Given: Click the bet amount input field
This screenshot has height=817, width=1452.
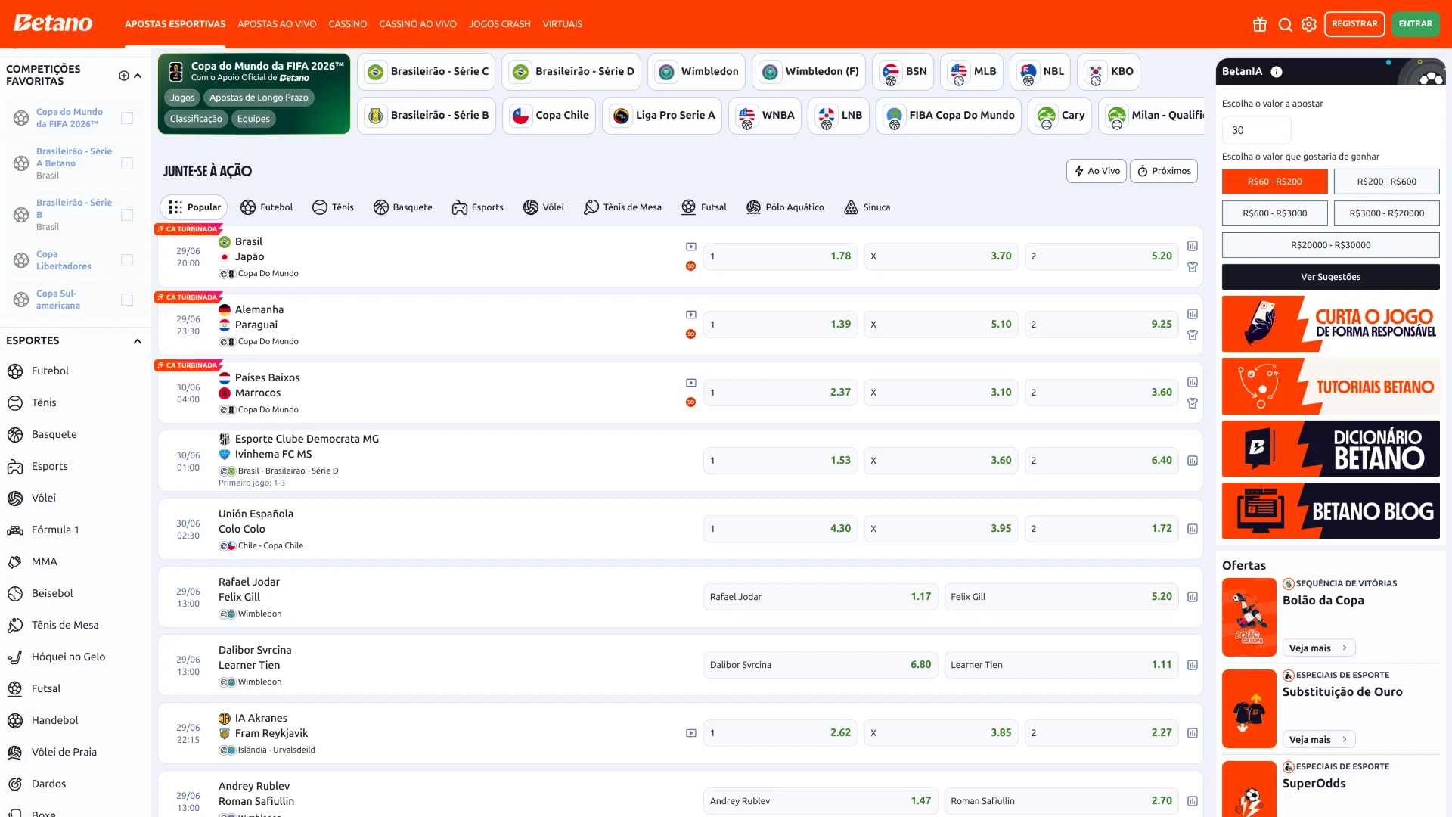Looking at the screenshot, I should (1256, 130).
